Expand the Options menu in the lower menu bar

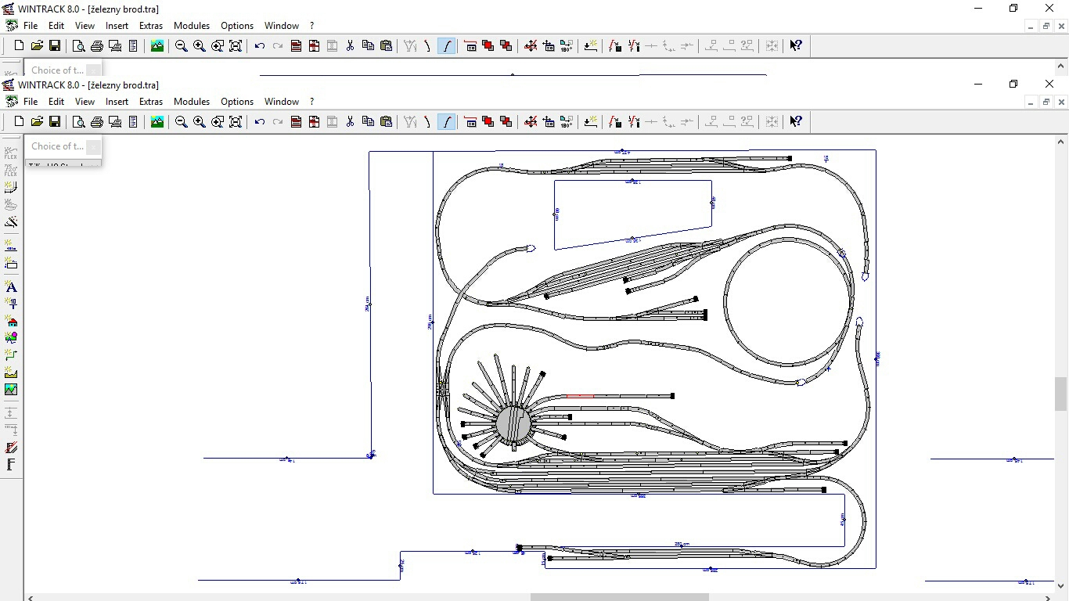point(237,101)
